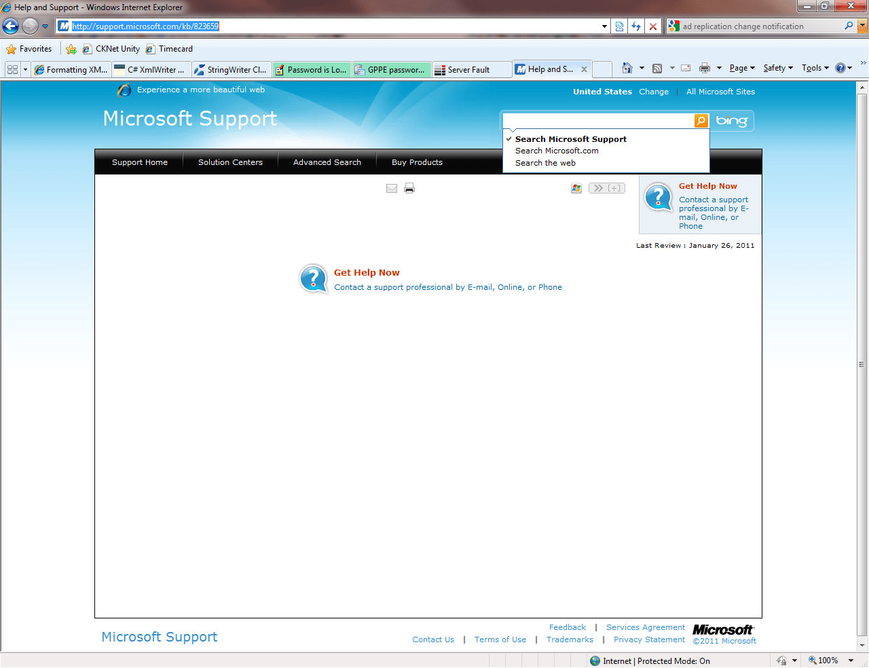
Task: Open All Microsoft Sites link
Action: [720, 92]
